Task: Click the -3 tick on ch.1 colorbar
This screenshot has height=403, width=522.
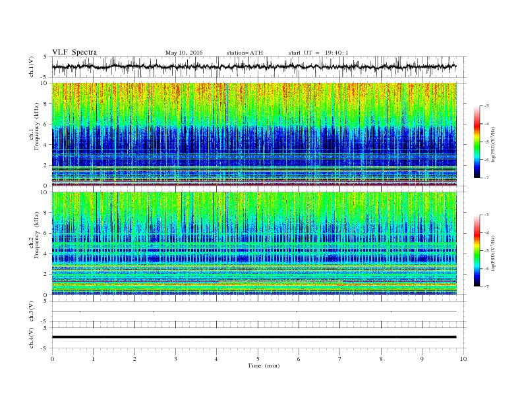Action: tap(486, 106)
